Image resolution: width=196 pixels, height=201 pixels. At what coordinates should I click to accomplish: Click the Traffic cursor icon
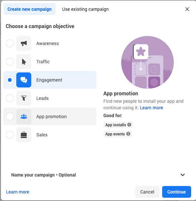coord(24,62)
